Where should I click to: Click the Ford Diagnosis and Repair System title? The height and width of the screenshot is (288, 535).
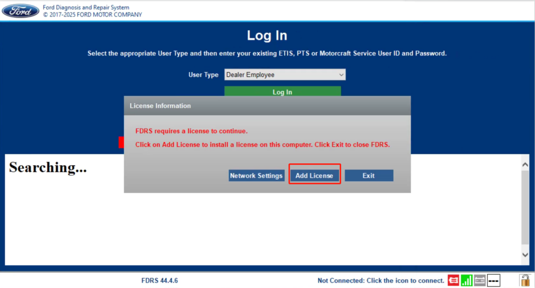[x=86, y=8]
